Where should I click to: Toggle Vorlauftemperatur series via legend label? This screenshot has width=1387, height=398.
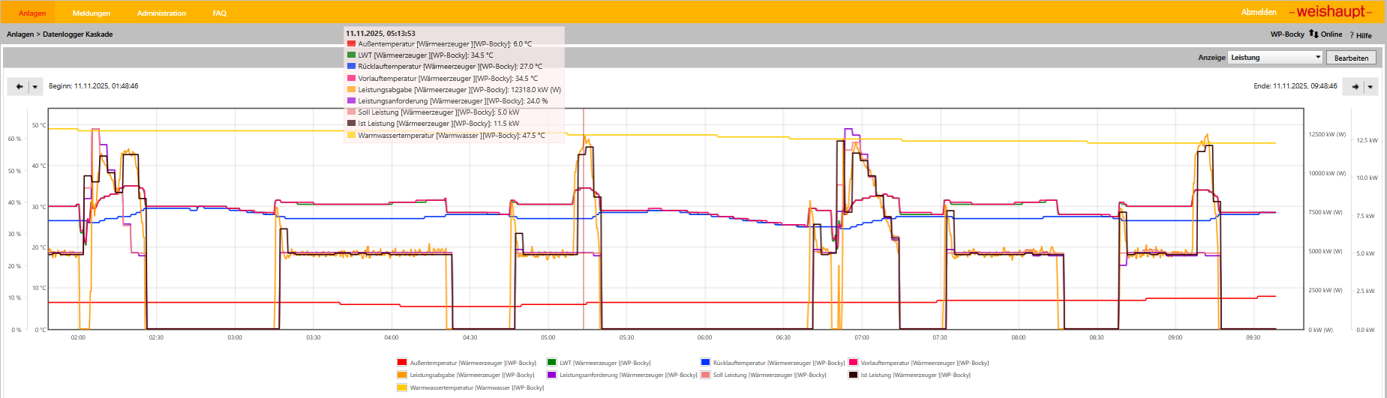tap(924, 363)
